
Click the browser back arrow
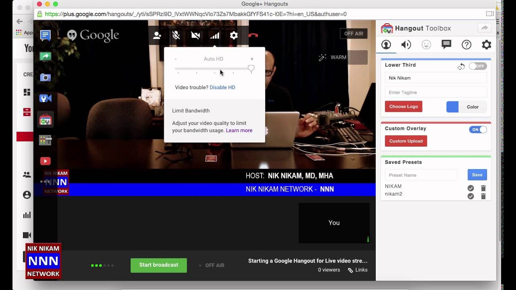pyautogui.click(x=19, y=21)
